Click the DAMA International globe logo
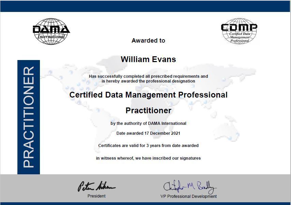The height and width of the screenshot is (205, 291). point(51,31)
